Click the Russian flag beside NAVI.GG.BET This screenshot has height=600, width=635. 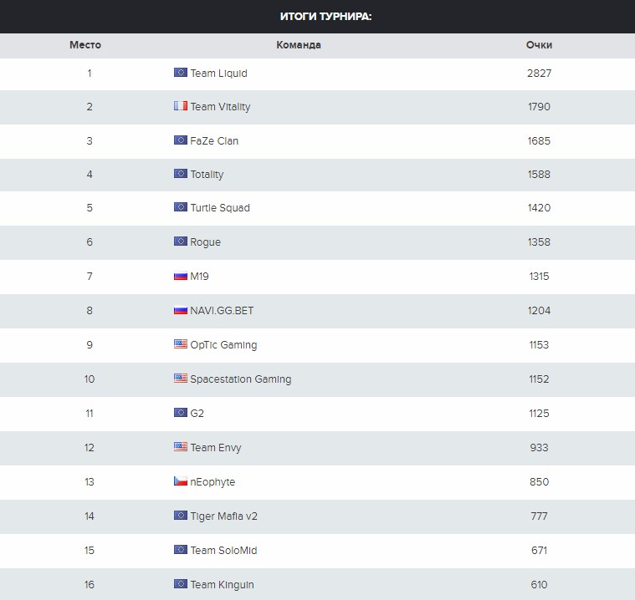(181, 310)
